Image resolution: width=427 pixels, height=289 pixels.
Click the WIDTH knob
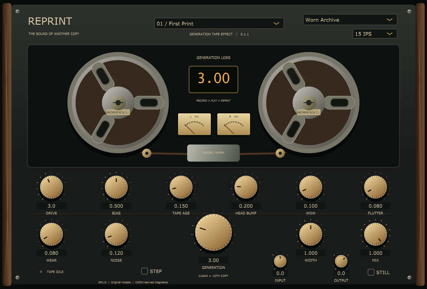[311, 234]
